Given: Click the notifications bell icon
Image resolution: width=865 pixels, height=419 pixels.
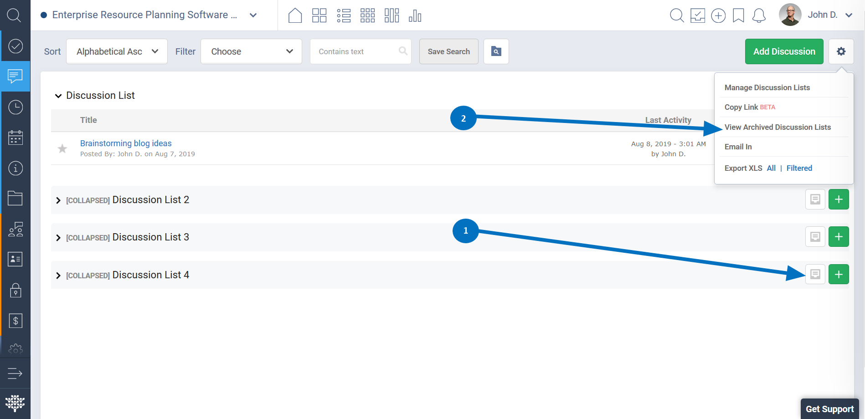Looking at the screenshot, I should click(759, 15).
